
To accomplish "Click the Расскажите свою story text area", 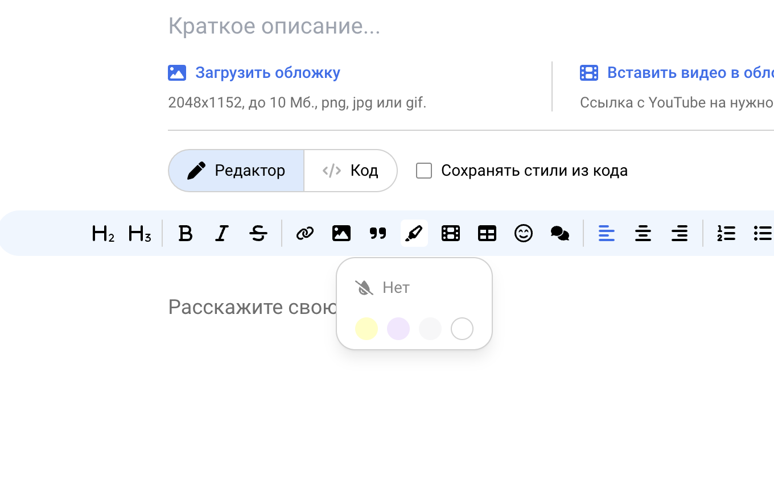I will (252, 307).
